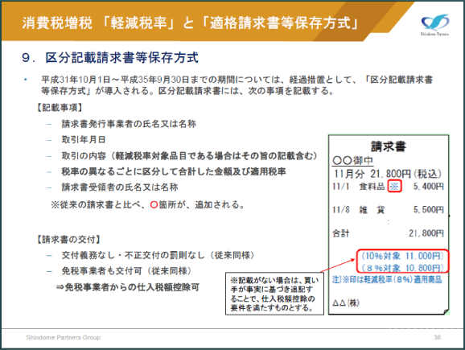Click the 請求書 heading in the invoice
The height and width of the screenshot is (350, 465).
click(389, 146)
